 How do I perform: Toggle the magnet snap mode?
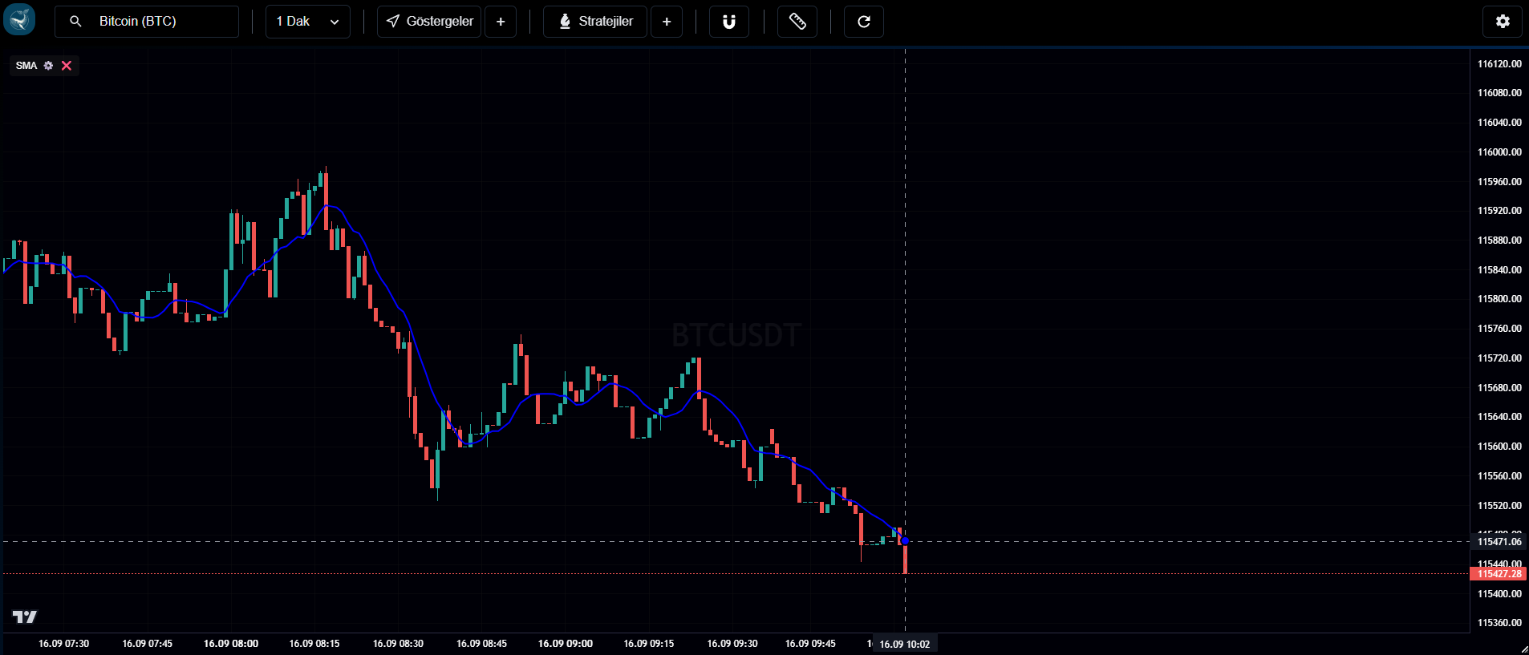click(729, 22)
